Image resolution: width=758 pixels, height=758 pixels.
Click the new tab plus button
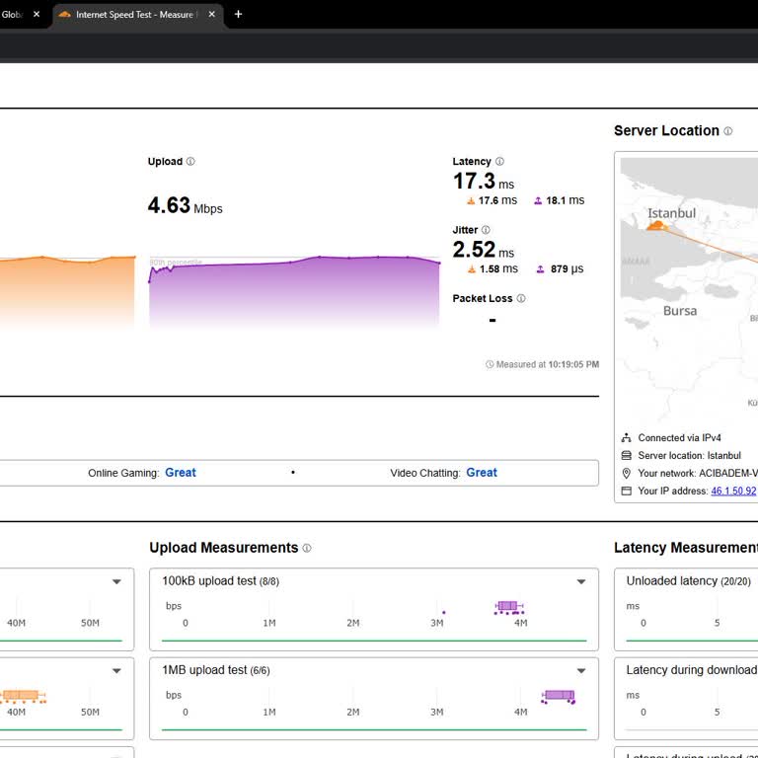(x=238, y=15)
